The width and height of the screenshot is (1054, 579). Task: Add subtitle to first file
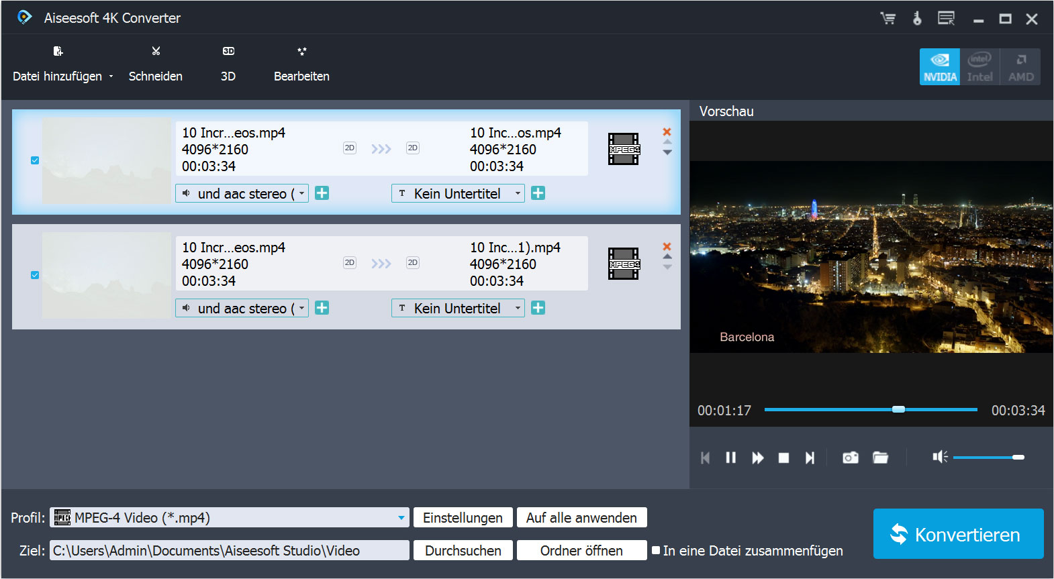[538, 193]
